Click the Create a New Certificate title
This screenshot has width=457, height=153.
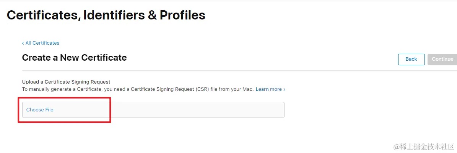(74, 58)
